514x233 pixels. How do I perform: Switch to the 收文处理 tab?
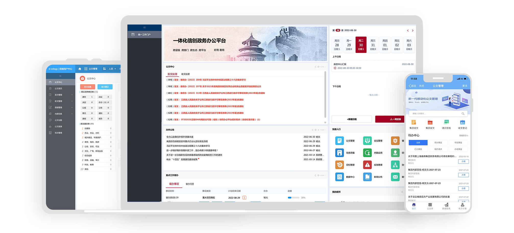185,74
